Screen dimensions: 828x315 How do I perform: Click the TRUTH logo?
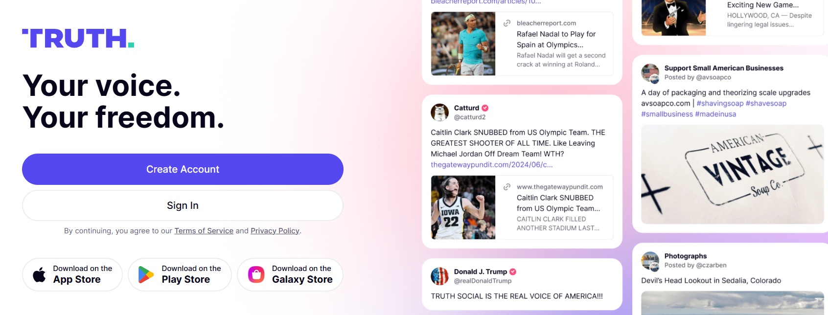coord(78,39)
